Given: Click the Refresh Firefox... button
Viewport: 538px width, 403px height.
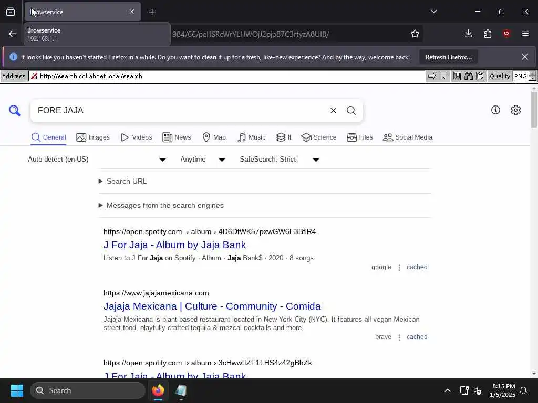Looking at the screenshot, I should tap(449, 57).
